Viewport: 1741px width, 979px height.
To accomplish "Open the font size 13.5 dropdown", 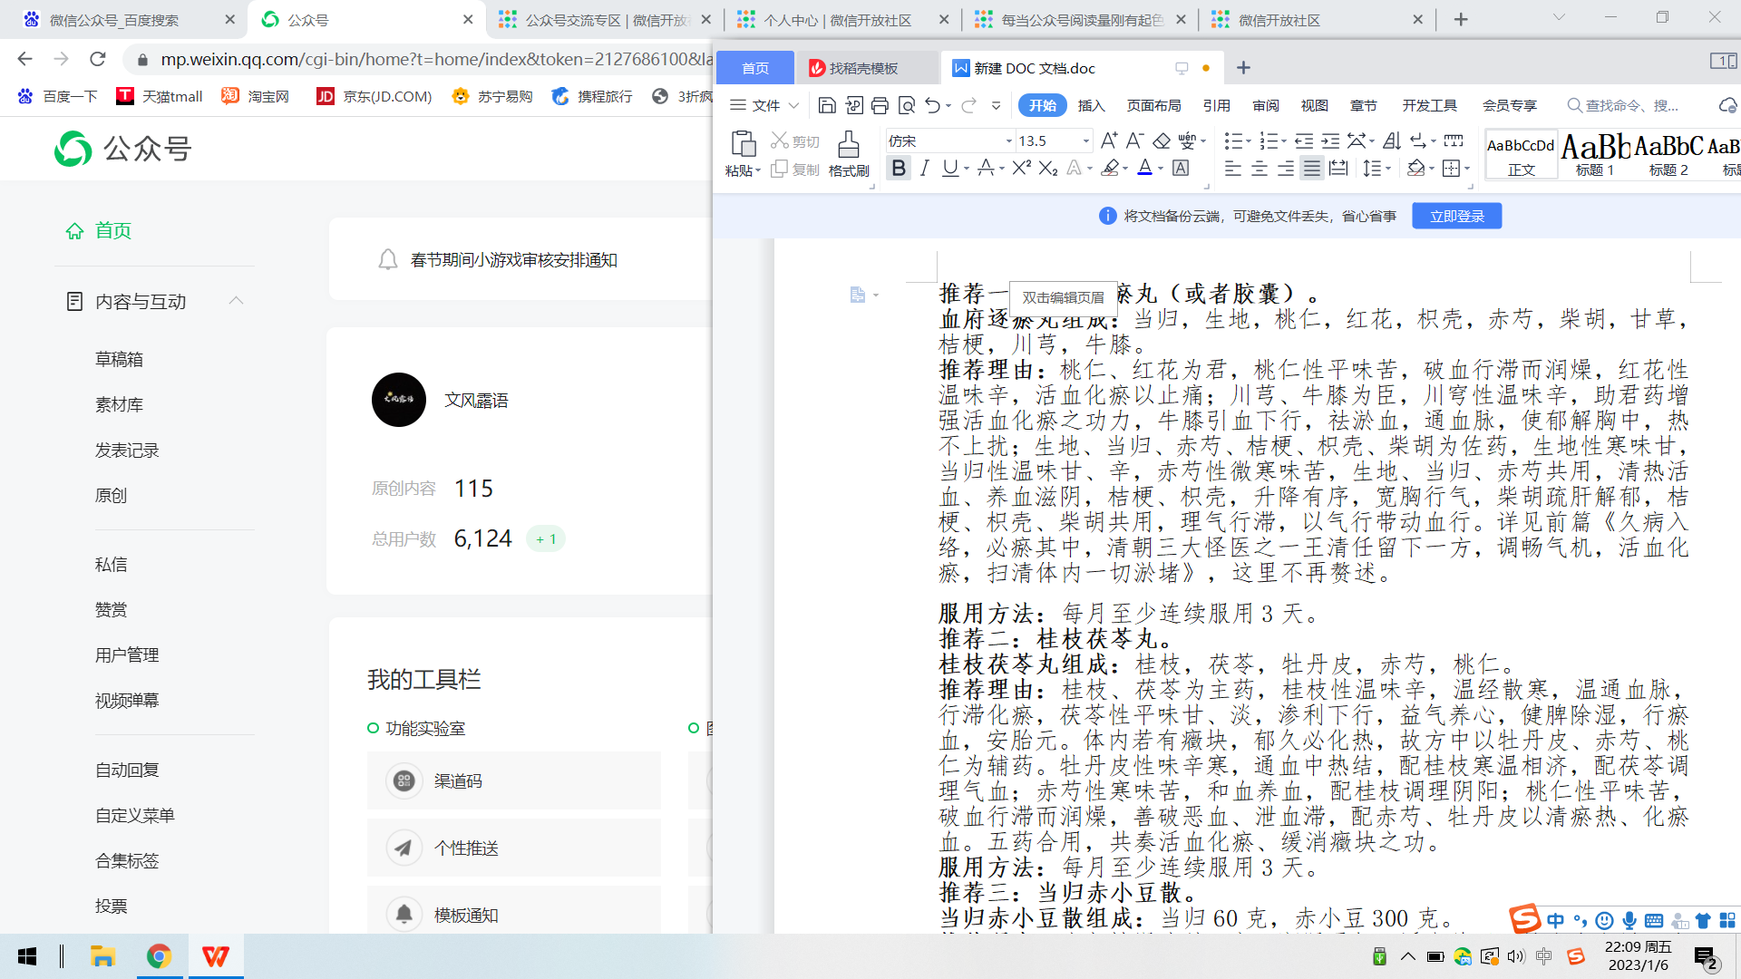I will pyautogui.click(x=1085, y=141).
